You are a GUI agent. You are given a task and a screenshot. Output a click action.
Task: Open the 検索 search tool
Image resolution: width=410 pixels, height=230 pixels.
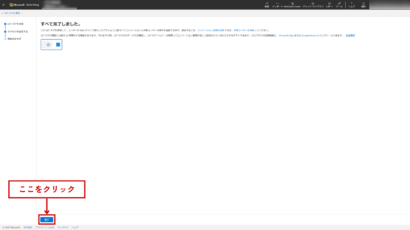[267, 5]
